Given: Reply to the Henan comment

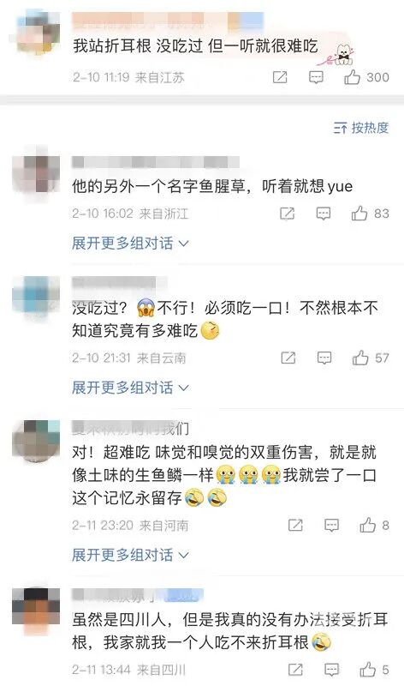Looking at the screenshot, I should [331, 525].
